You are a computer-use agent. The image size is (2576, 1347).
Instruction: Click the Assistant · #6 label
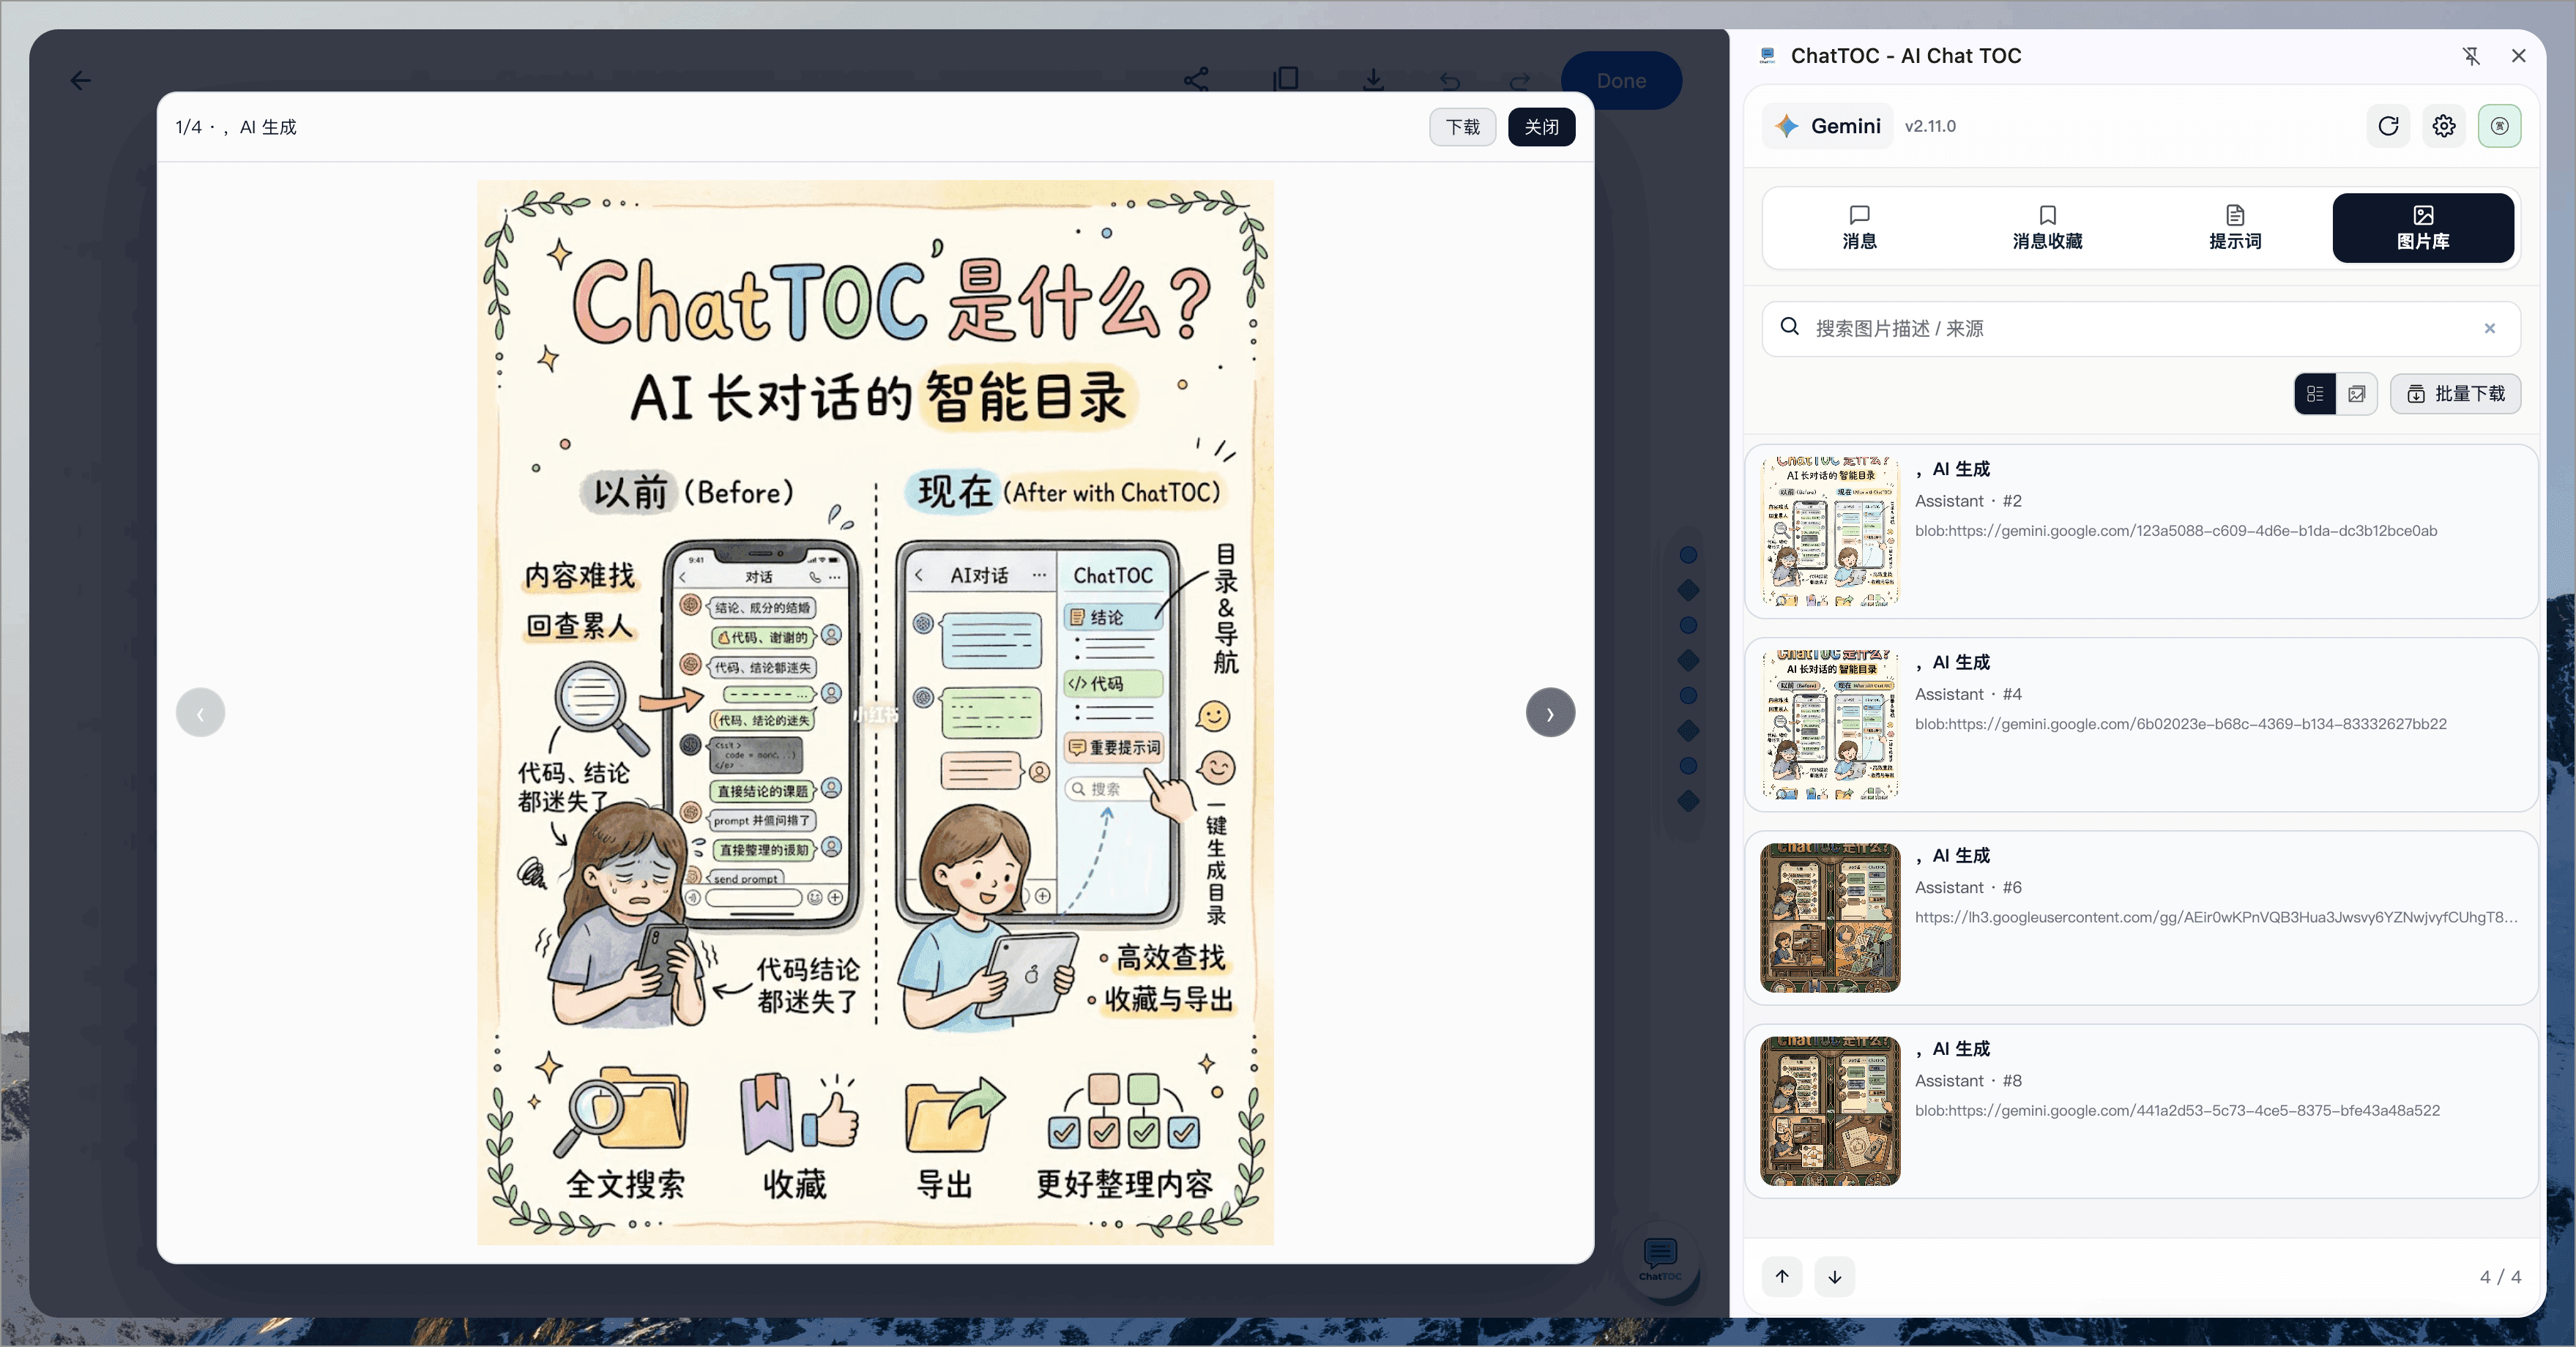pyautogui.click(x=1968, y=887)
